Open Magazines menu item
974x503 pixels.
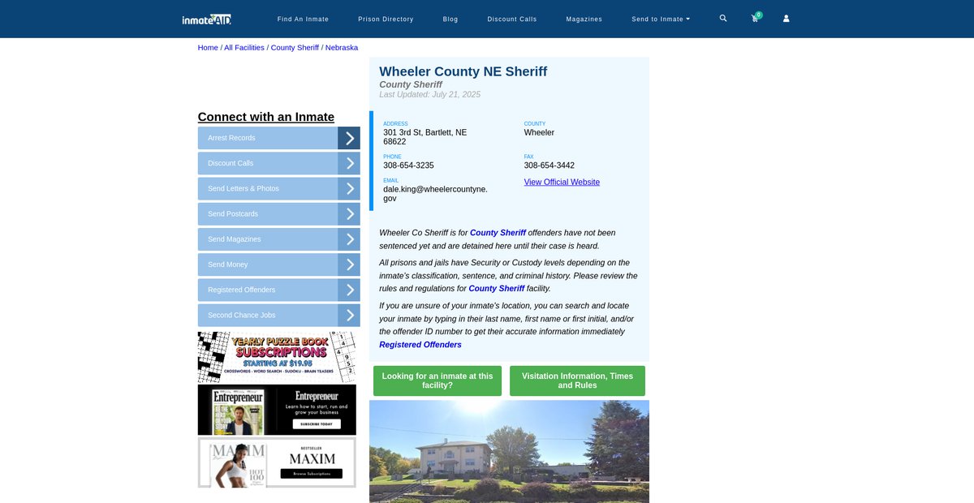click(x=584, y=19)
